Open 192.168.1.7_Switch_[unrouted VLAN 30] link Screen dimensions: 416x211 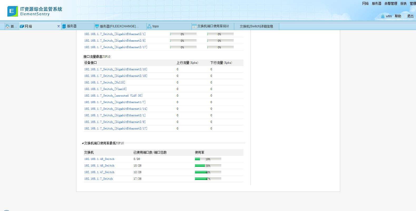pos(113,96)
